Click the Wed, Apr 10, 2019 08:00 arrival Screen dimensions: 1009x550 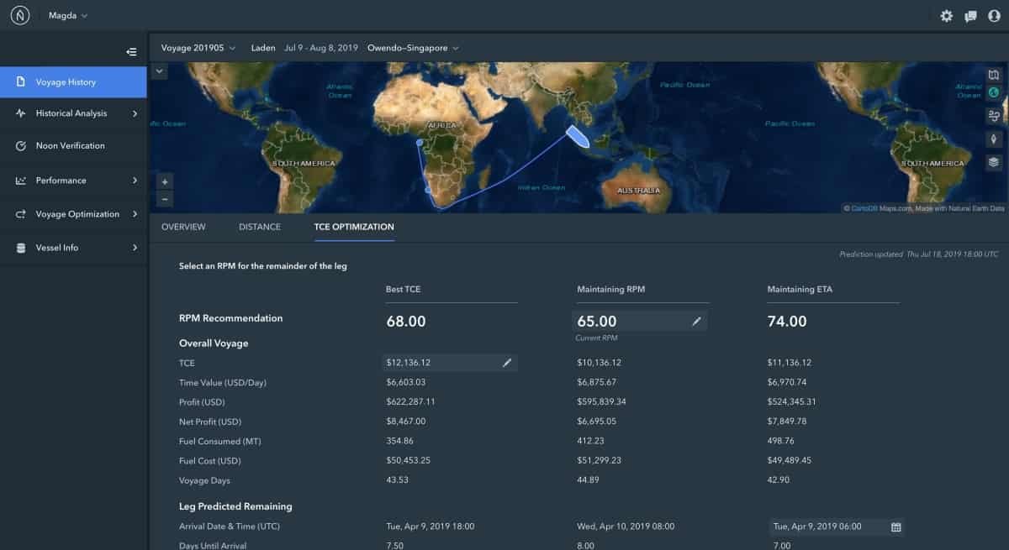coord(626,526)
